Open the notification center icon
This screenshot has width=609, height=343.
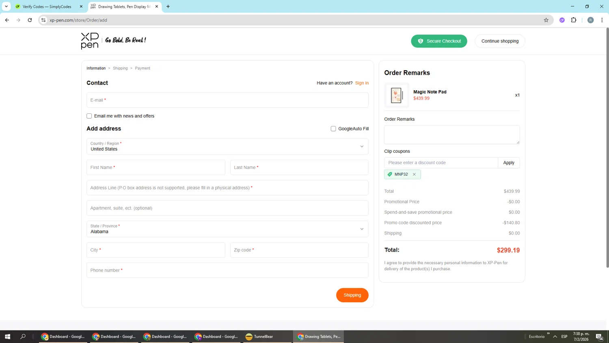click(599, 336)
